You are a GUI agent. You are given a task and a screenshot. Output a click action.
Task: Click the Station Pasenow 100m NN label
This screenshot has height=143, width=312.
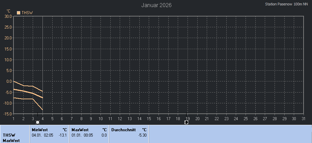[286, 4]
